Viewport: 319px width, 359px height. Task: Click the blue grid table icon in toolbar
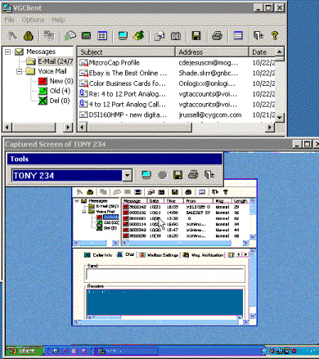click(102, 36)
